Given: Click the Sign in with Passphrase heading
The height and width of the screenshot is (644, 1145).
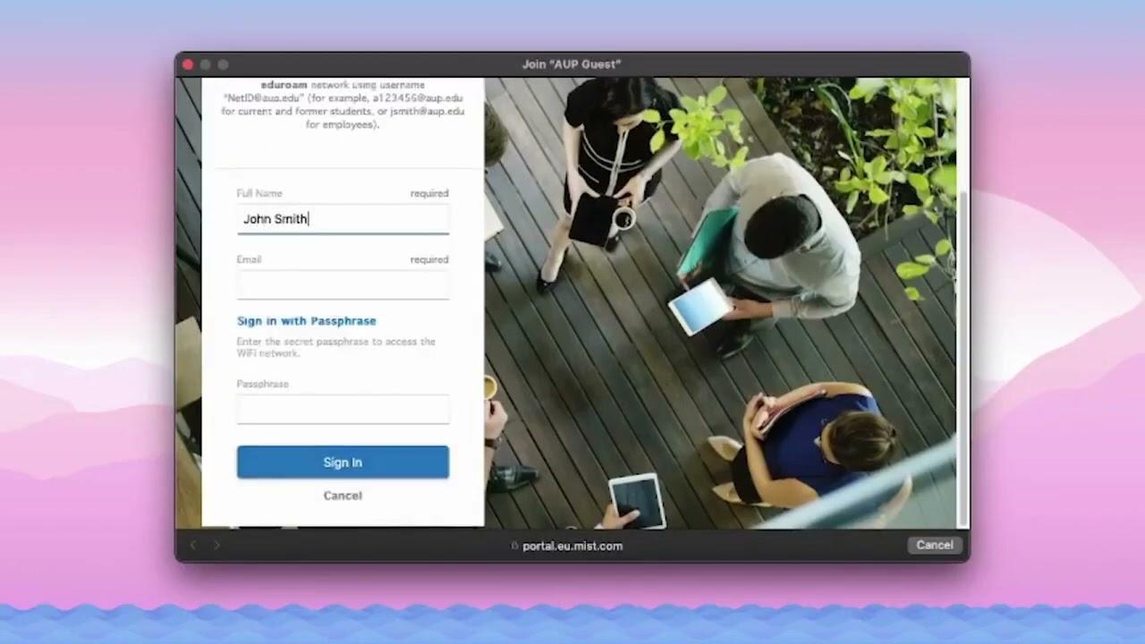Looking at the screenshot, I should coord(306,320).
